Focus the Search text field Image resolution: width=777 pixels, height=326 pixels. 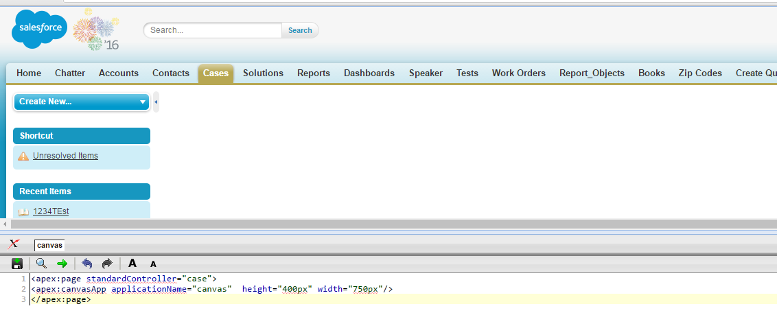(x=213, y=30)
